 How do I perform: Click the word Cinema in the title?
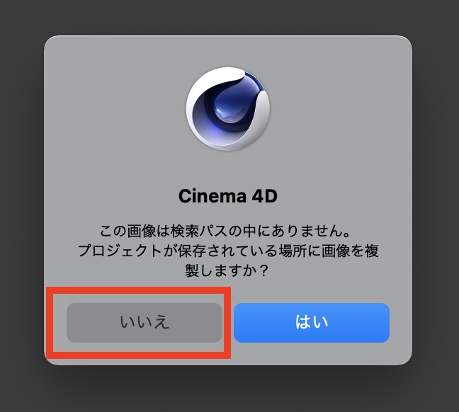pos(212,196)
